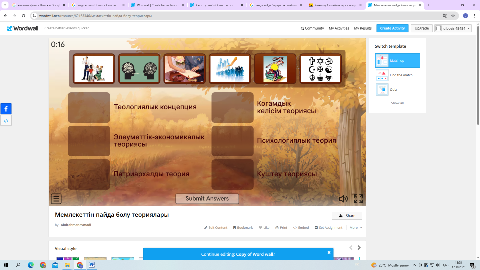Go to next visual style arrow
Viewport: 480px width, 270px height.
pyautogui.click(x=359, y=248)
